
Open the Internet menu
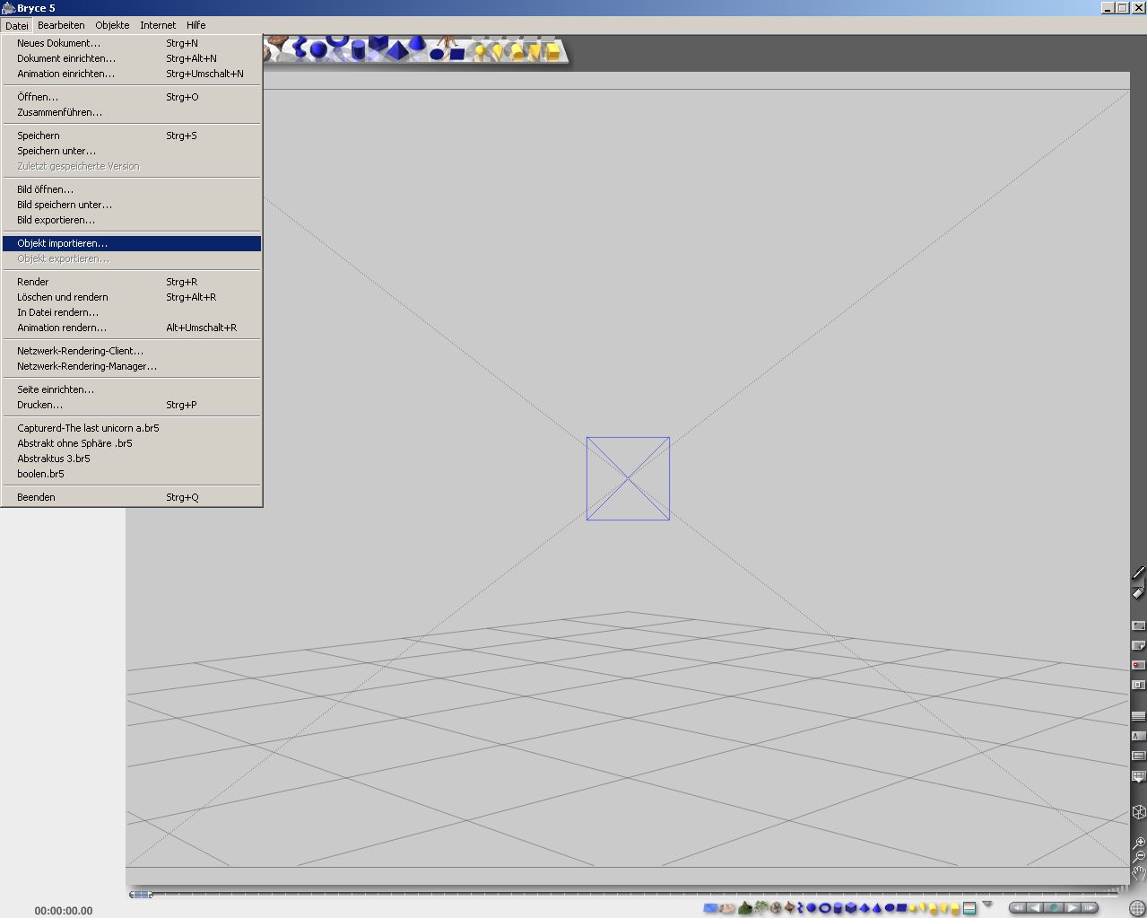pos(158,25)
